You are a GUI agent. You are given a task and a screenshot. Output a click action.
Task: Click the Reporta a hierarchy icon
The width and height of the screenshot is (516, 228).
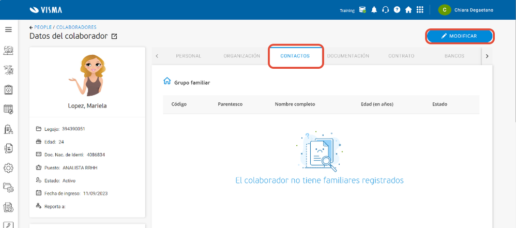click(x=38, y=206)
